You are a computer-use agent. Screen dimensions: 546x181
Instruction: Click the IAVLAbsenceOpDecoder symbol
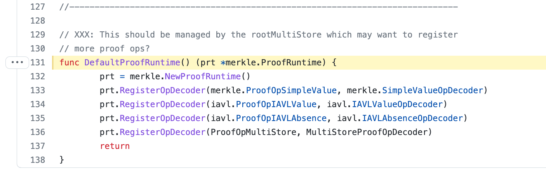tap(407, 118)
